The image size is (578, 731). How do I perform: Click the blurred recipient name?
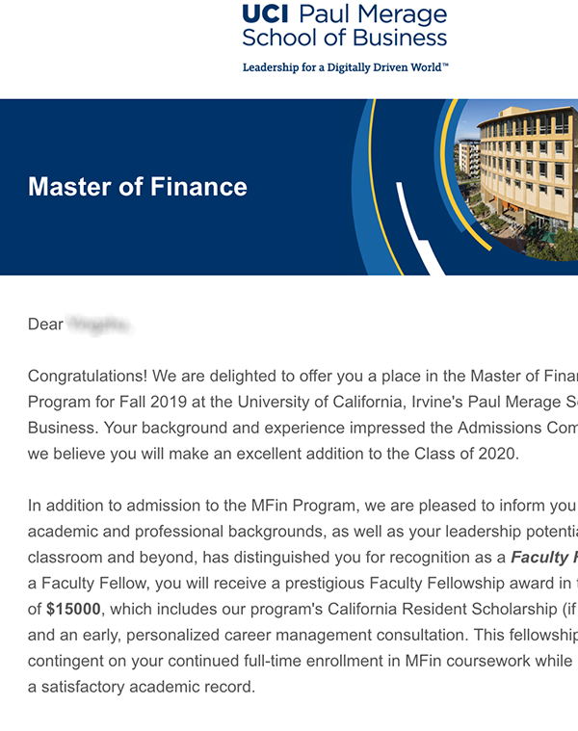pos(98,325)
